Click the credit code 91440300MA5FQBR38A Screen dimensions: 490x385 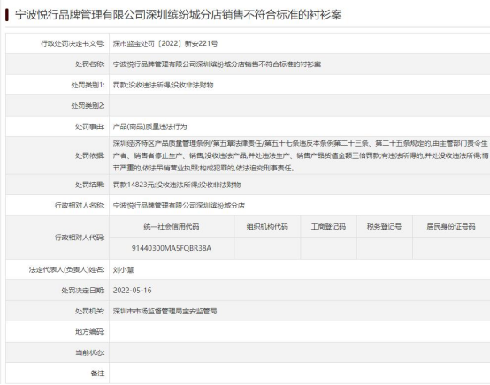point(172,248)
